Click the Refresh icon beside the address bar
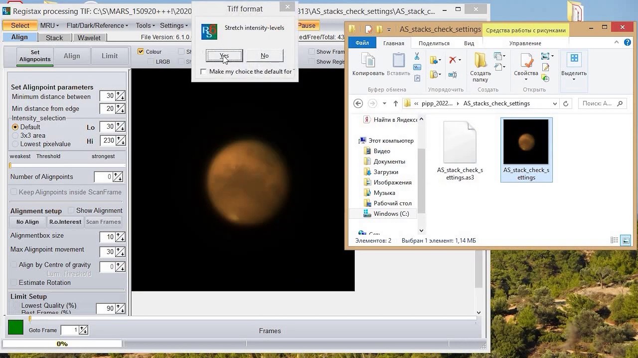The width and height of the screenshot is (638, 358). pyautogui.click(x=566, y=103)
